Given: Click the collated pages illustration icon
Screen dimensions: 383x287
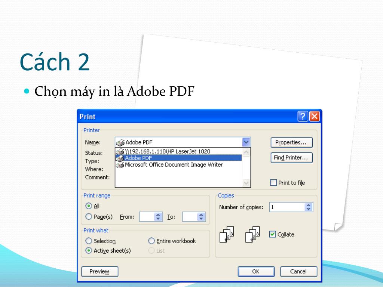Looking at the screenshot, I should (252, 234).
